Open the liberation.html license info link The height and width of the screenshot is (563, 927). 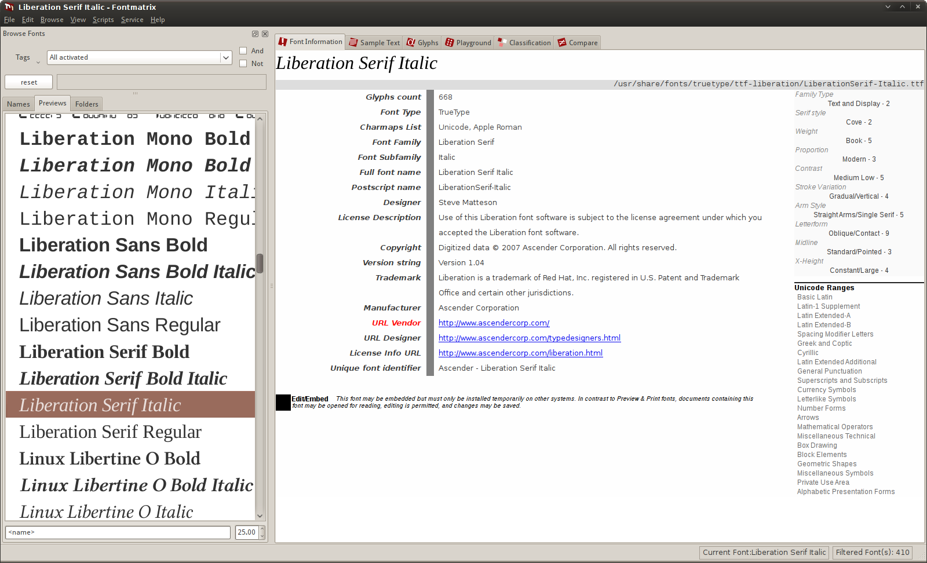coord(520,353)
